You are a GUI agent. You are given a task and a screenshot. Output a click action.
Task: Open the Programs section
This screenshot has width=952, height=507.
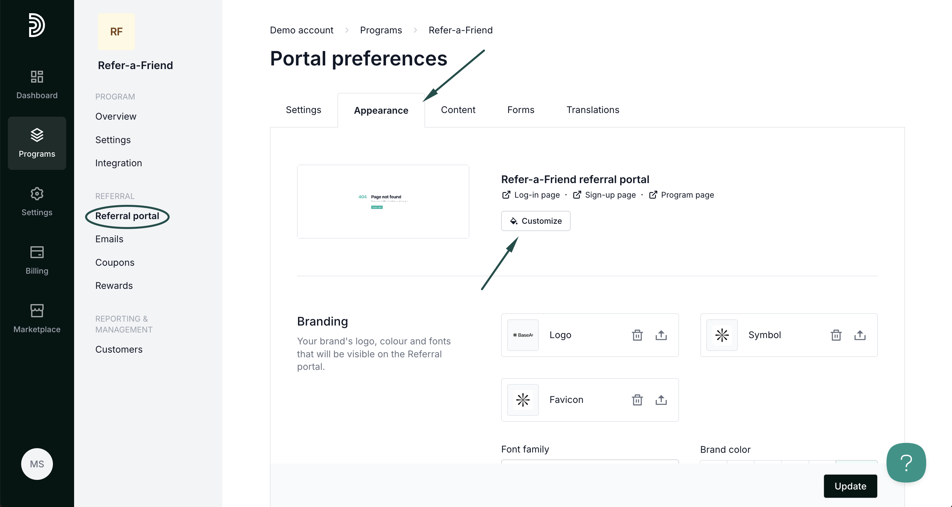click(37, 143)
